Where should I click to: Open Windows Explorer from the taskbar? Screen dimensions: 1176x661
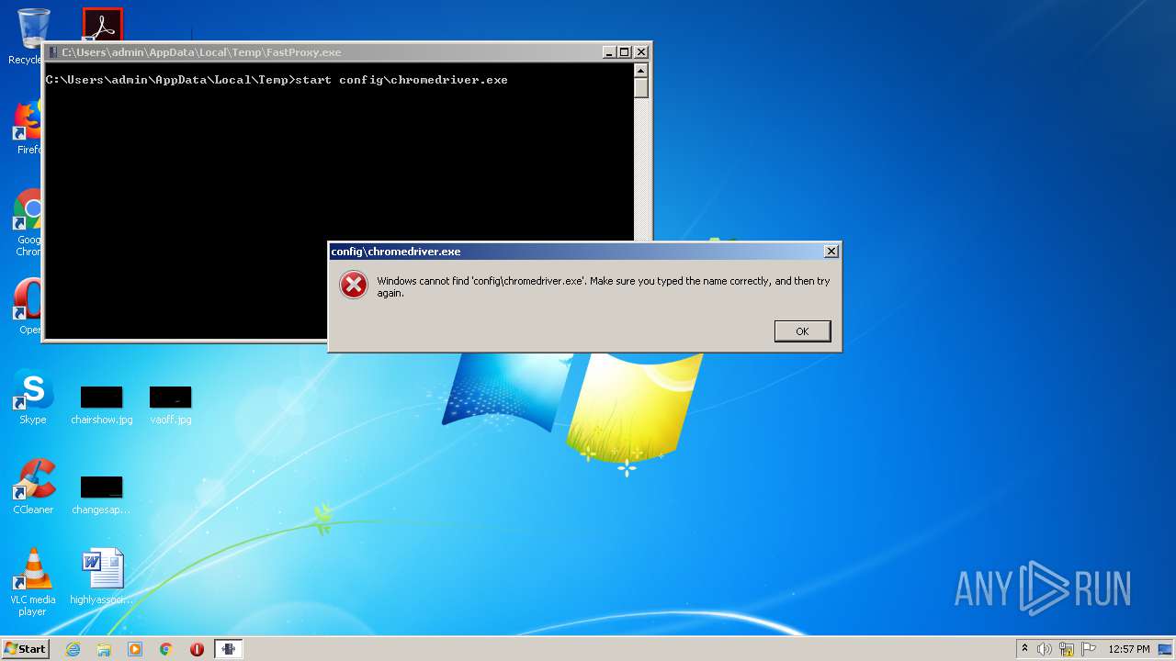pos(104,649)
